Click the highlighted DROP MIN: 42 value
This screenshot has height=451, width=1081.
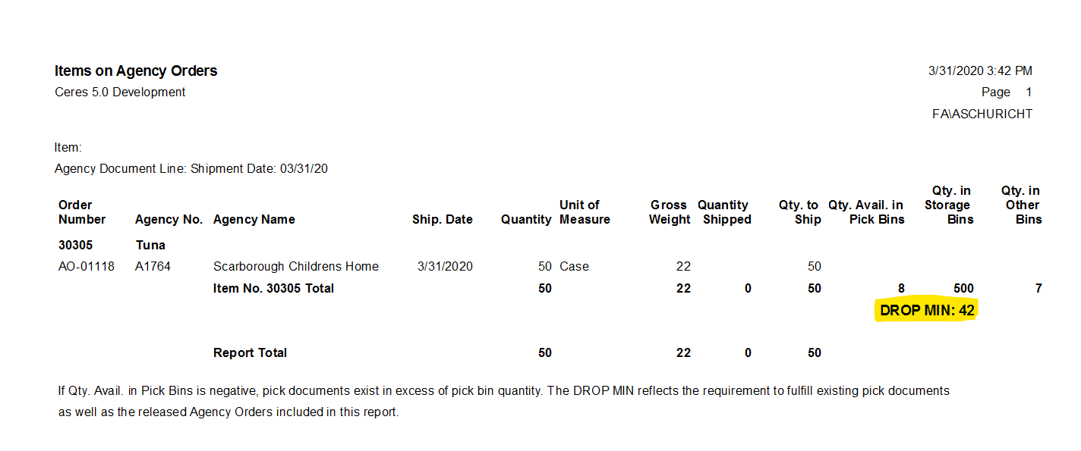926,310
